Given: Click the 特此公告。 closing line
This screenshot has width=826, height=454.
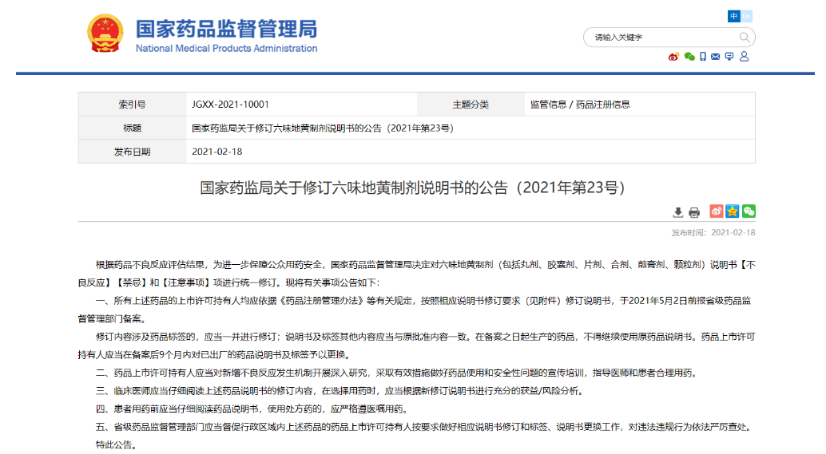Looking at the screenshot, I should coord(118,445).
